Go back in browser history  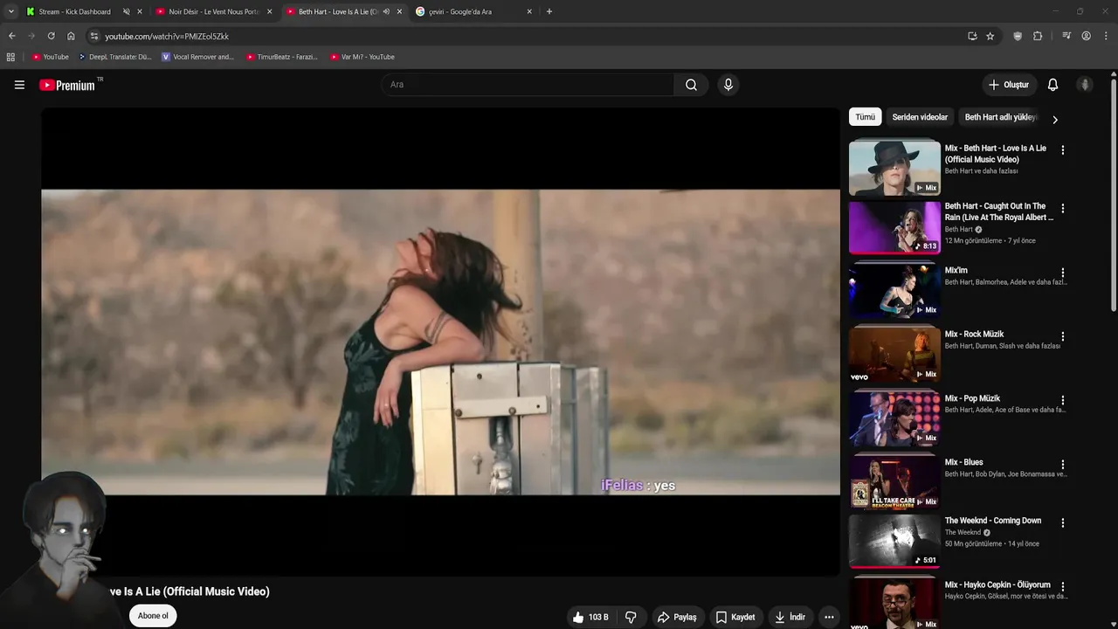point(11,36)
